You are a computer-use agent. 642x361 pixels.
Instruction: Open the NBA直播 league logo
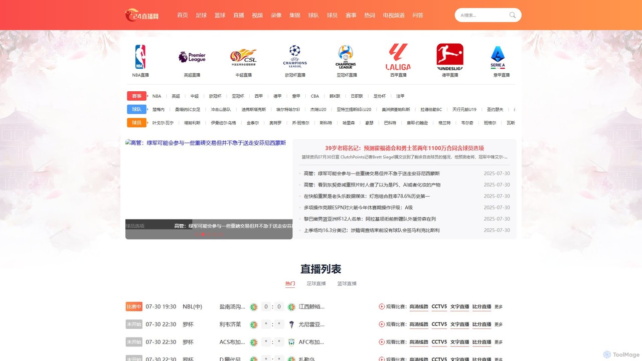tap(140, 57)
